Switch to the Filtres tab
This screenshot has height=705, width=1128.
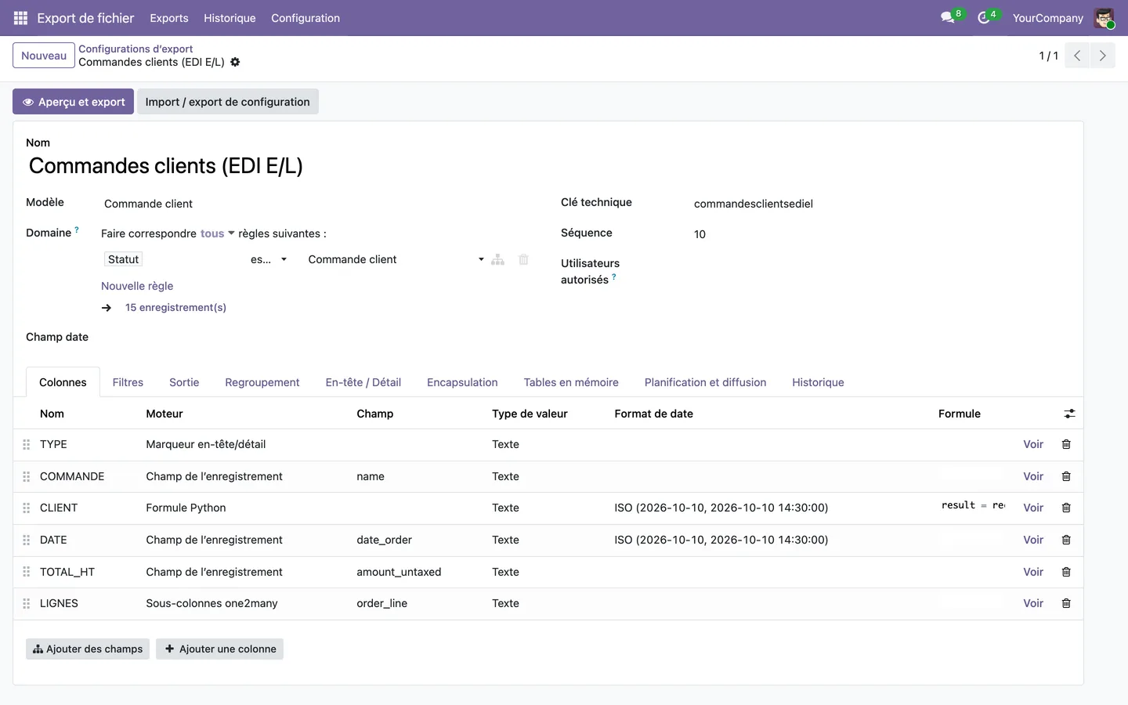tap(128, 382)
